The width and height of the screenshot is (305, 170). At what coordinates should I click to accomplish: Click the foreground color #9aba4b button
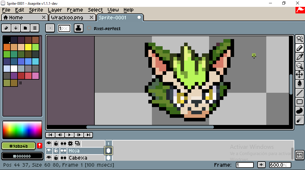click(18, 146)
